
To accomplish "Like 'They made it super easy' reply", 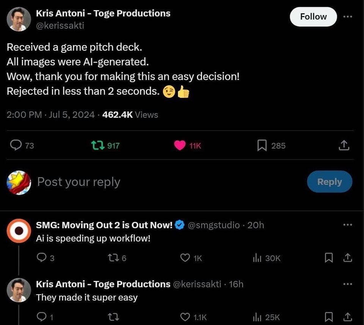I will [x=193, y=317].
